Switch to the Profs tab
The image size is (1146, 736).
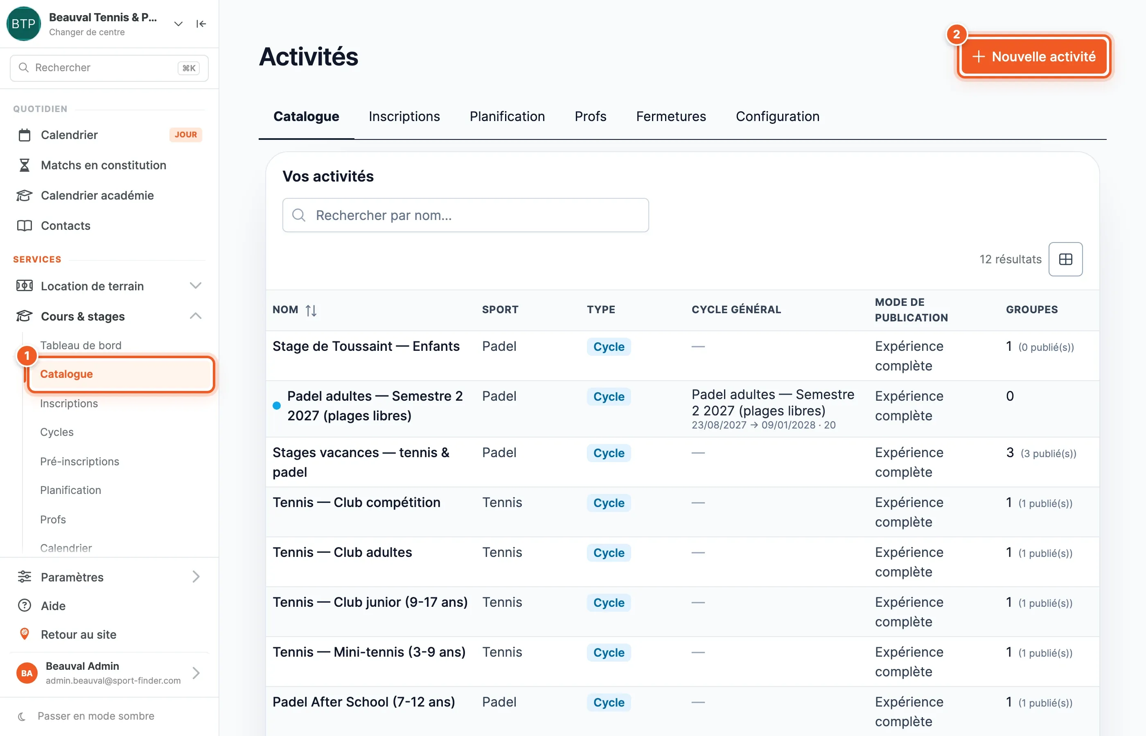pyautogui.click(x=590, y=116)
